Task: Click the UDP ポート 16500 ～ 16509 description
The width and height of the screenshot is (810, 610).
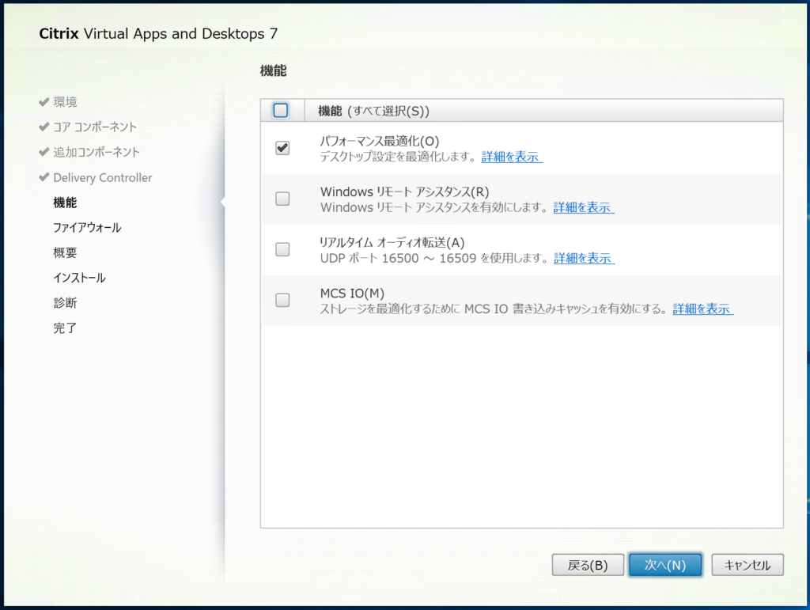Action: pyautogui.click(x=435, y=258)
